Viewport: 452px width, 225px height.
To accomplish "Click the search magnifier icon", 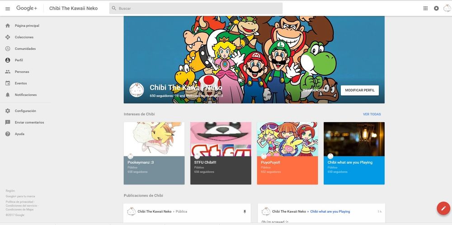I will coord(114,9).
